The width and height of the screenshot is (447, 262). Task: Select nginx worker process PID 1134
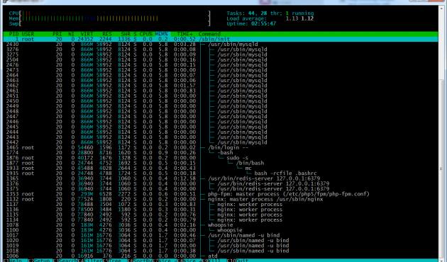tap(221, 220)
